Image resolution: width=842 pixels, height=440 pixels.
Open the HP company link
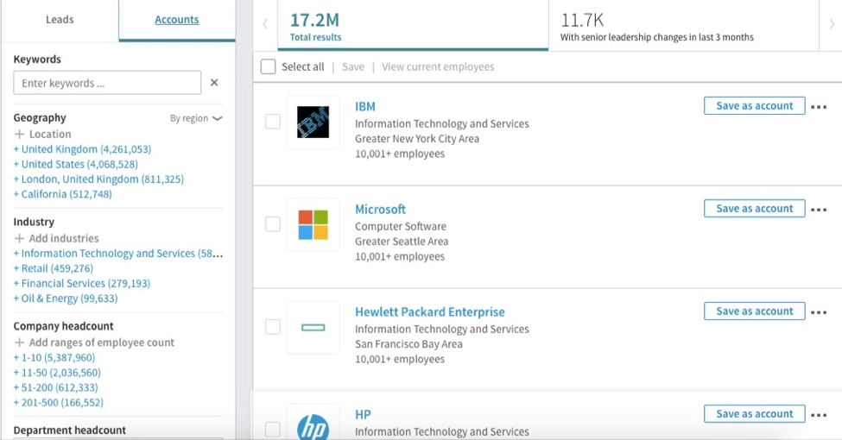363,414
